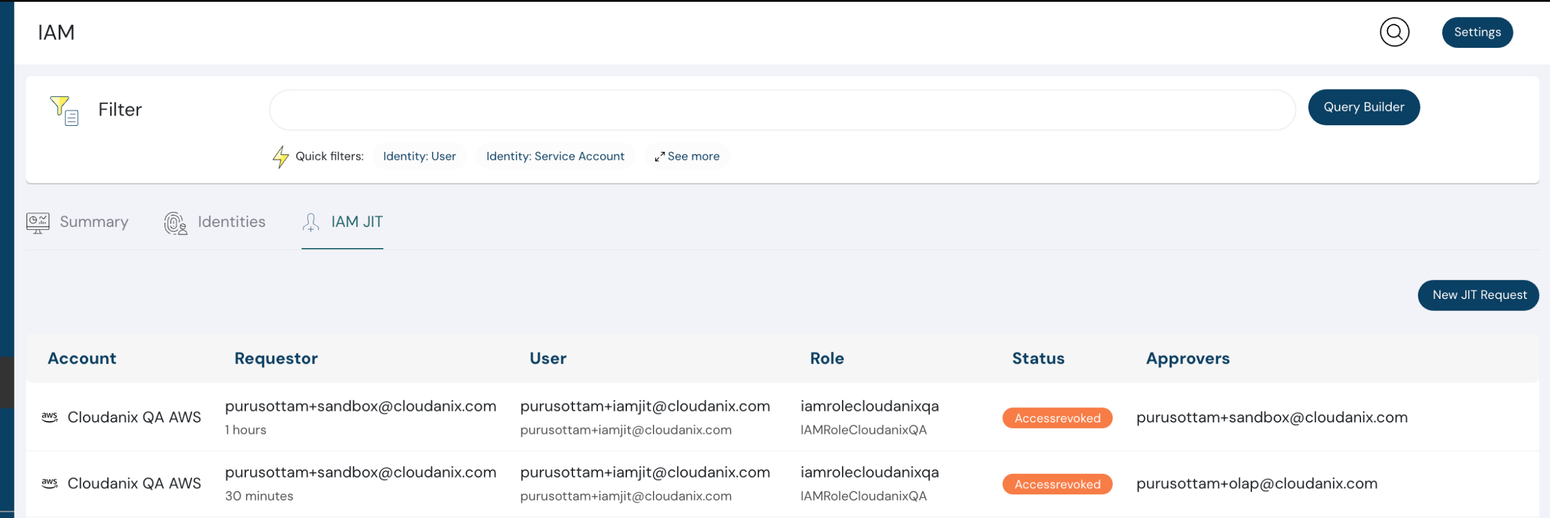The image size is (1550, 518).
Task: Click the '1 hours' duration text
Action: (245, 430)
